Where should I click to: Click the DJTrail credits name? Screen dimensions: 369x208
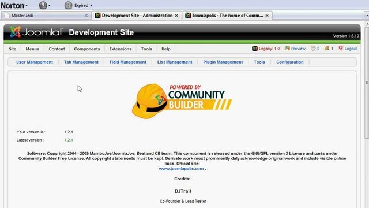point(183,191)
